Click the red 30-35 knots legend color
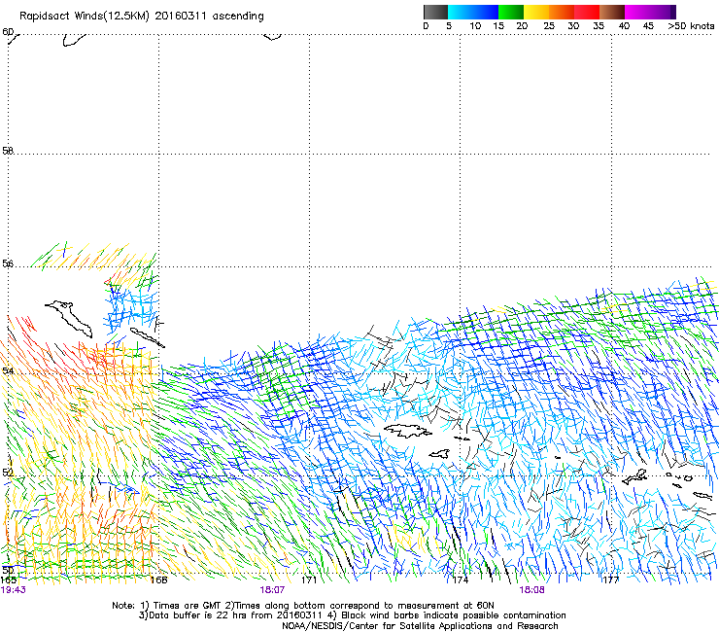 (587, 12)
